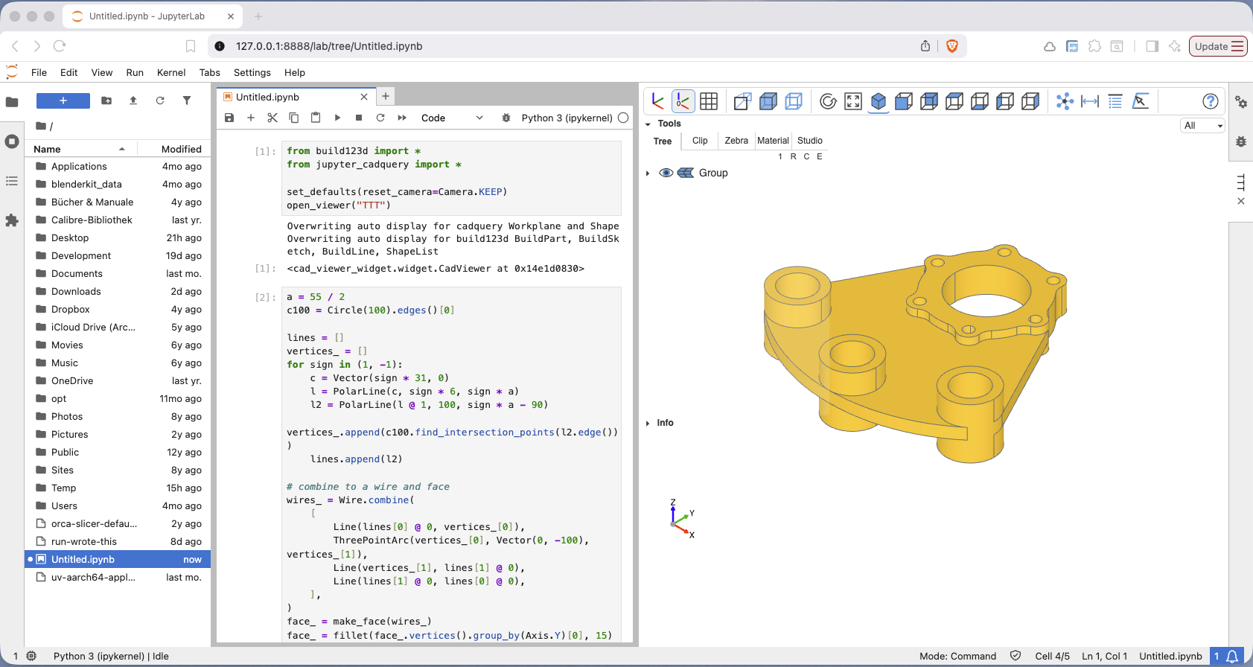Open the Kernel menu
Viewport: 1253px width, 667px height.
171,72
